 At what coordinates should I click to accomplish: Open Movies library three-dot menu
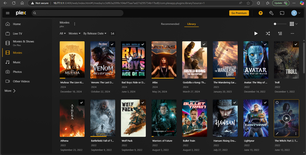tap(75, 24)
